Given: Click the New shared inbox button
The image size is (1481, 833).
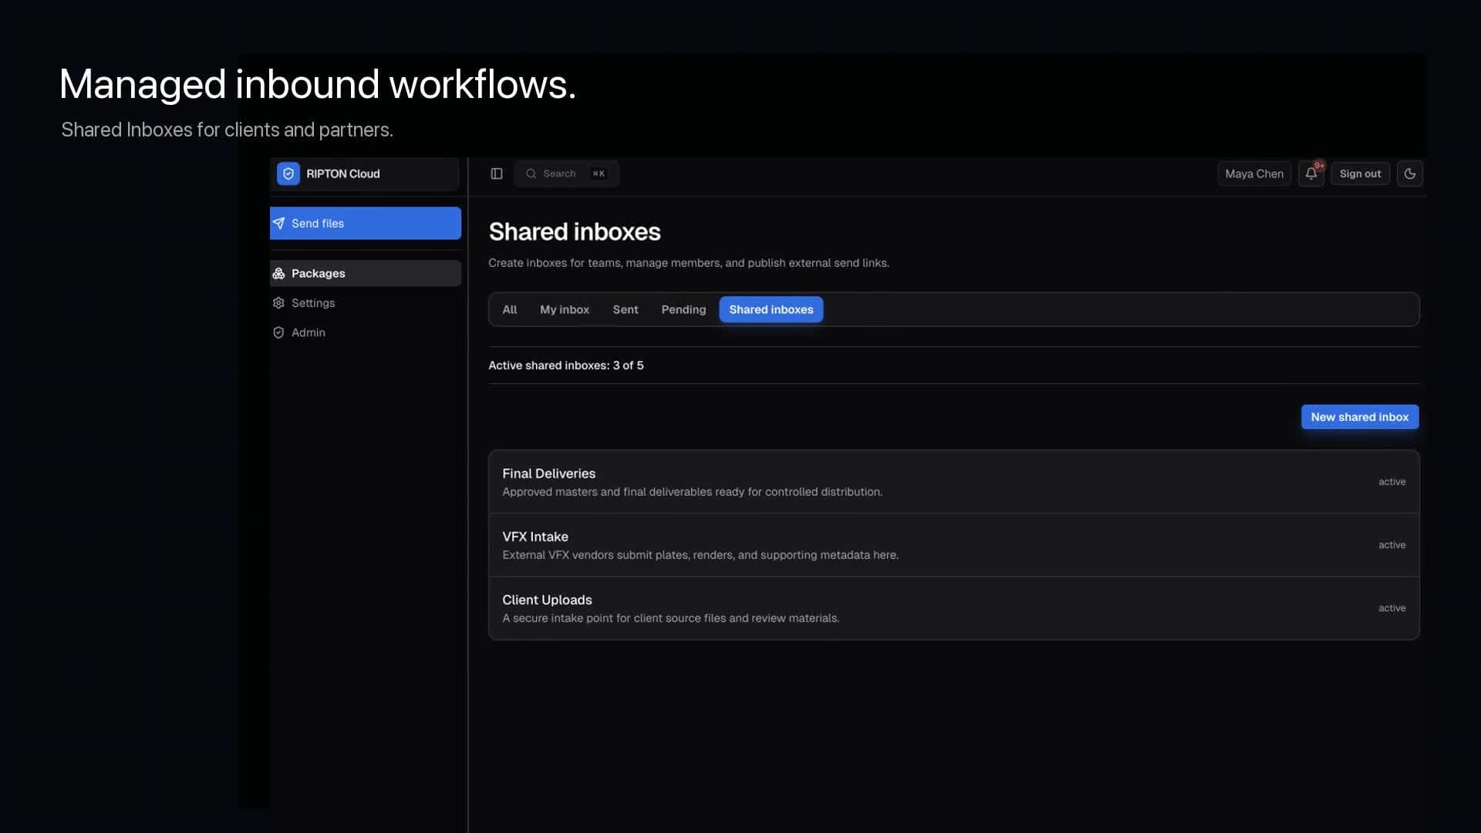Looking at the screenshot, I should (x=1360, y=416).
